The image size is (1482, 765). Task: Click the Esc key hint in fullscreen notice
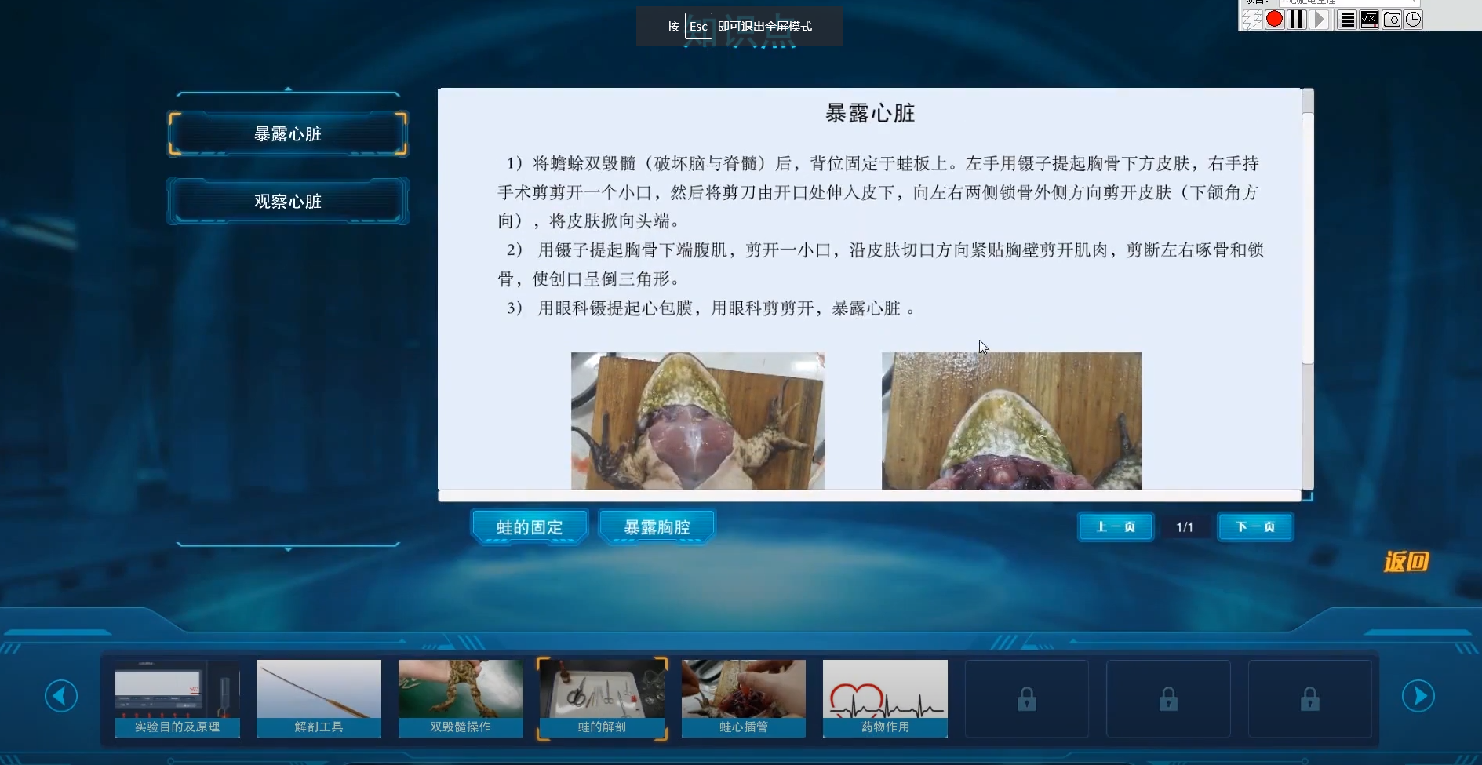(x=698, y=26)
